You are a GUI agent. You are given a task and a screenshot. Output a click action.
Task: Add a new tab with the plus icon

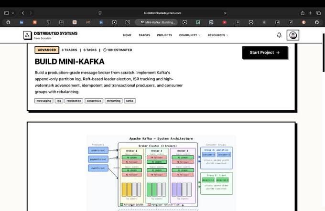point(311,13)
